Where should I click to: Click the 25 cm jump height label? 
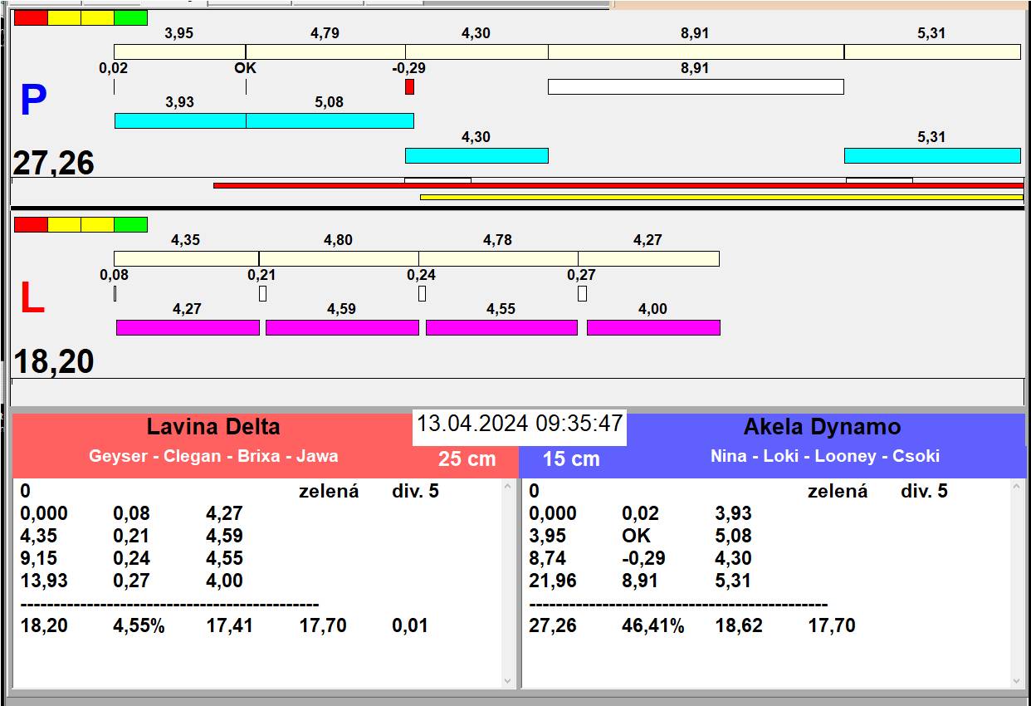click(x=467, y=458)
